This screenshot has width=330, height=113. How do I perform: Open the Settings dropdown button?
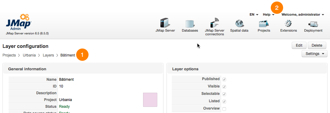(315, 54)
